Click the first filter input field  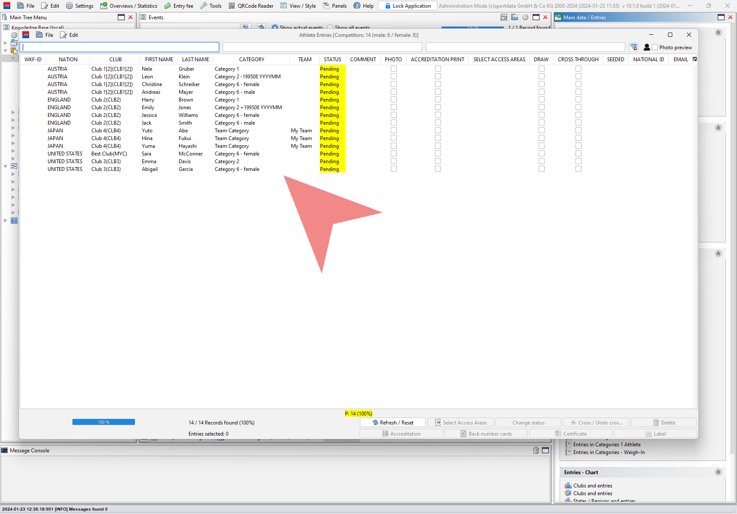[x=120, y=47]
